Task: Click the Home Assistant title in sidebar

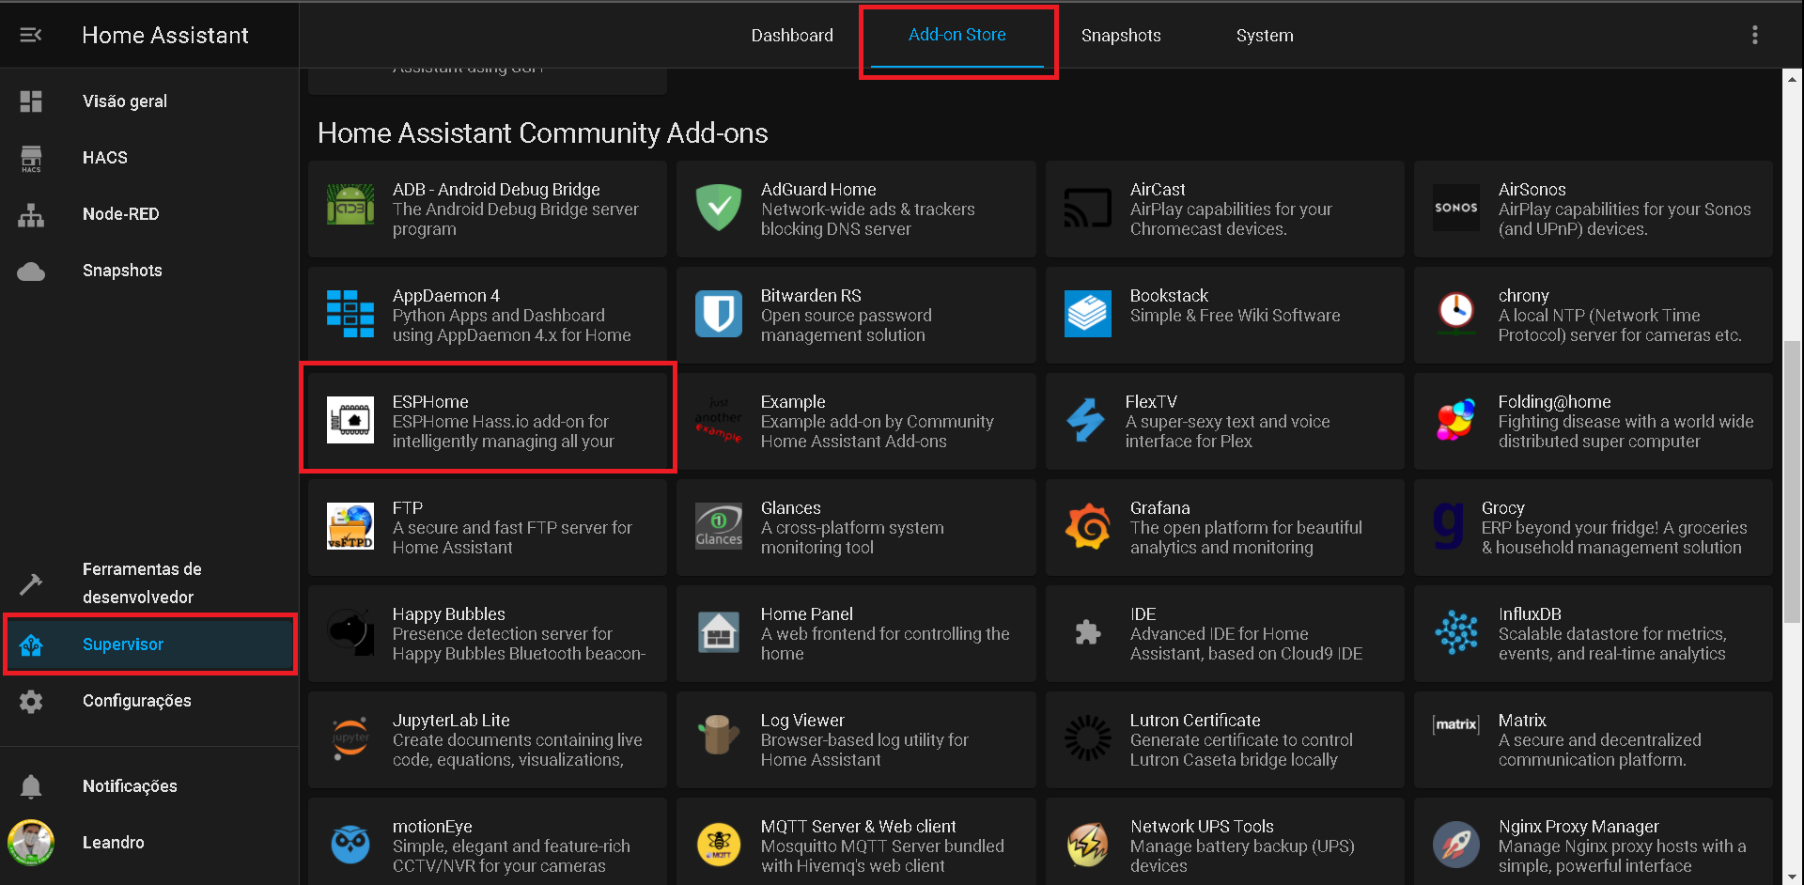Action: pyautogui.click(x=165, y=35)
